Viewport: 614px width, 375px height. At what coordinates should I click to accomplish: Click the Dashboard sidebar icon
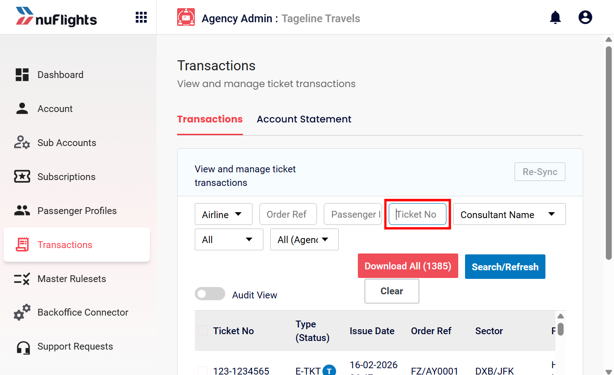pyautogui.click(x=22, y=75)
